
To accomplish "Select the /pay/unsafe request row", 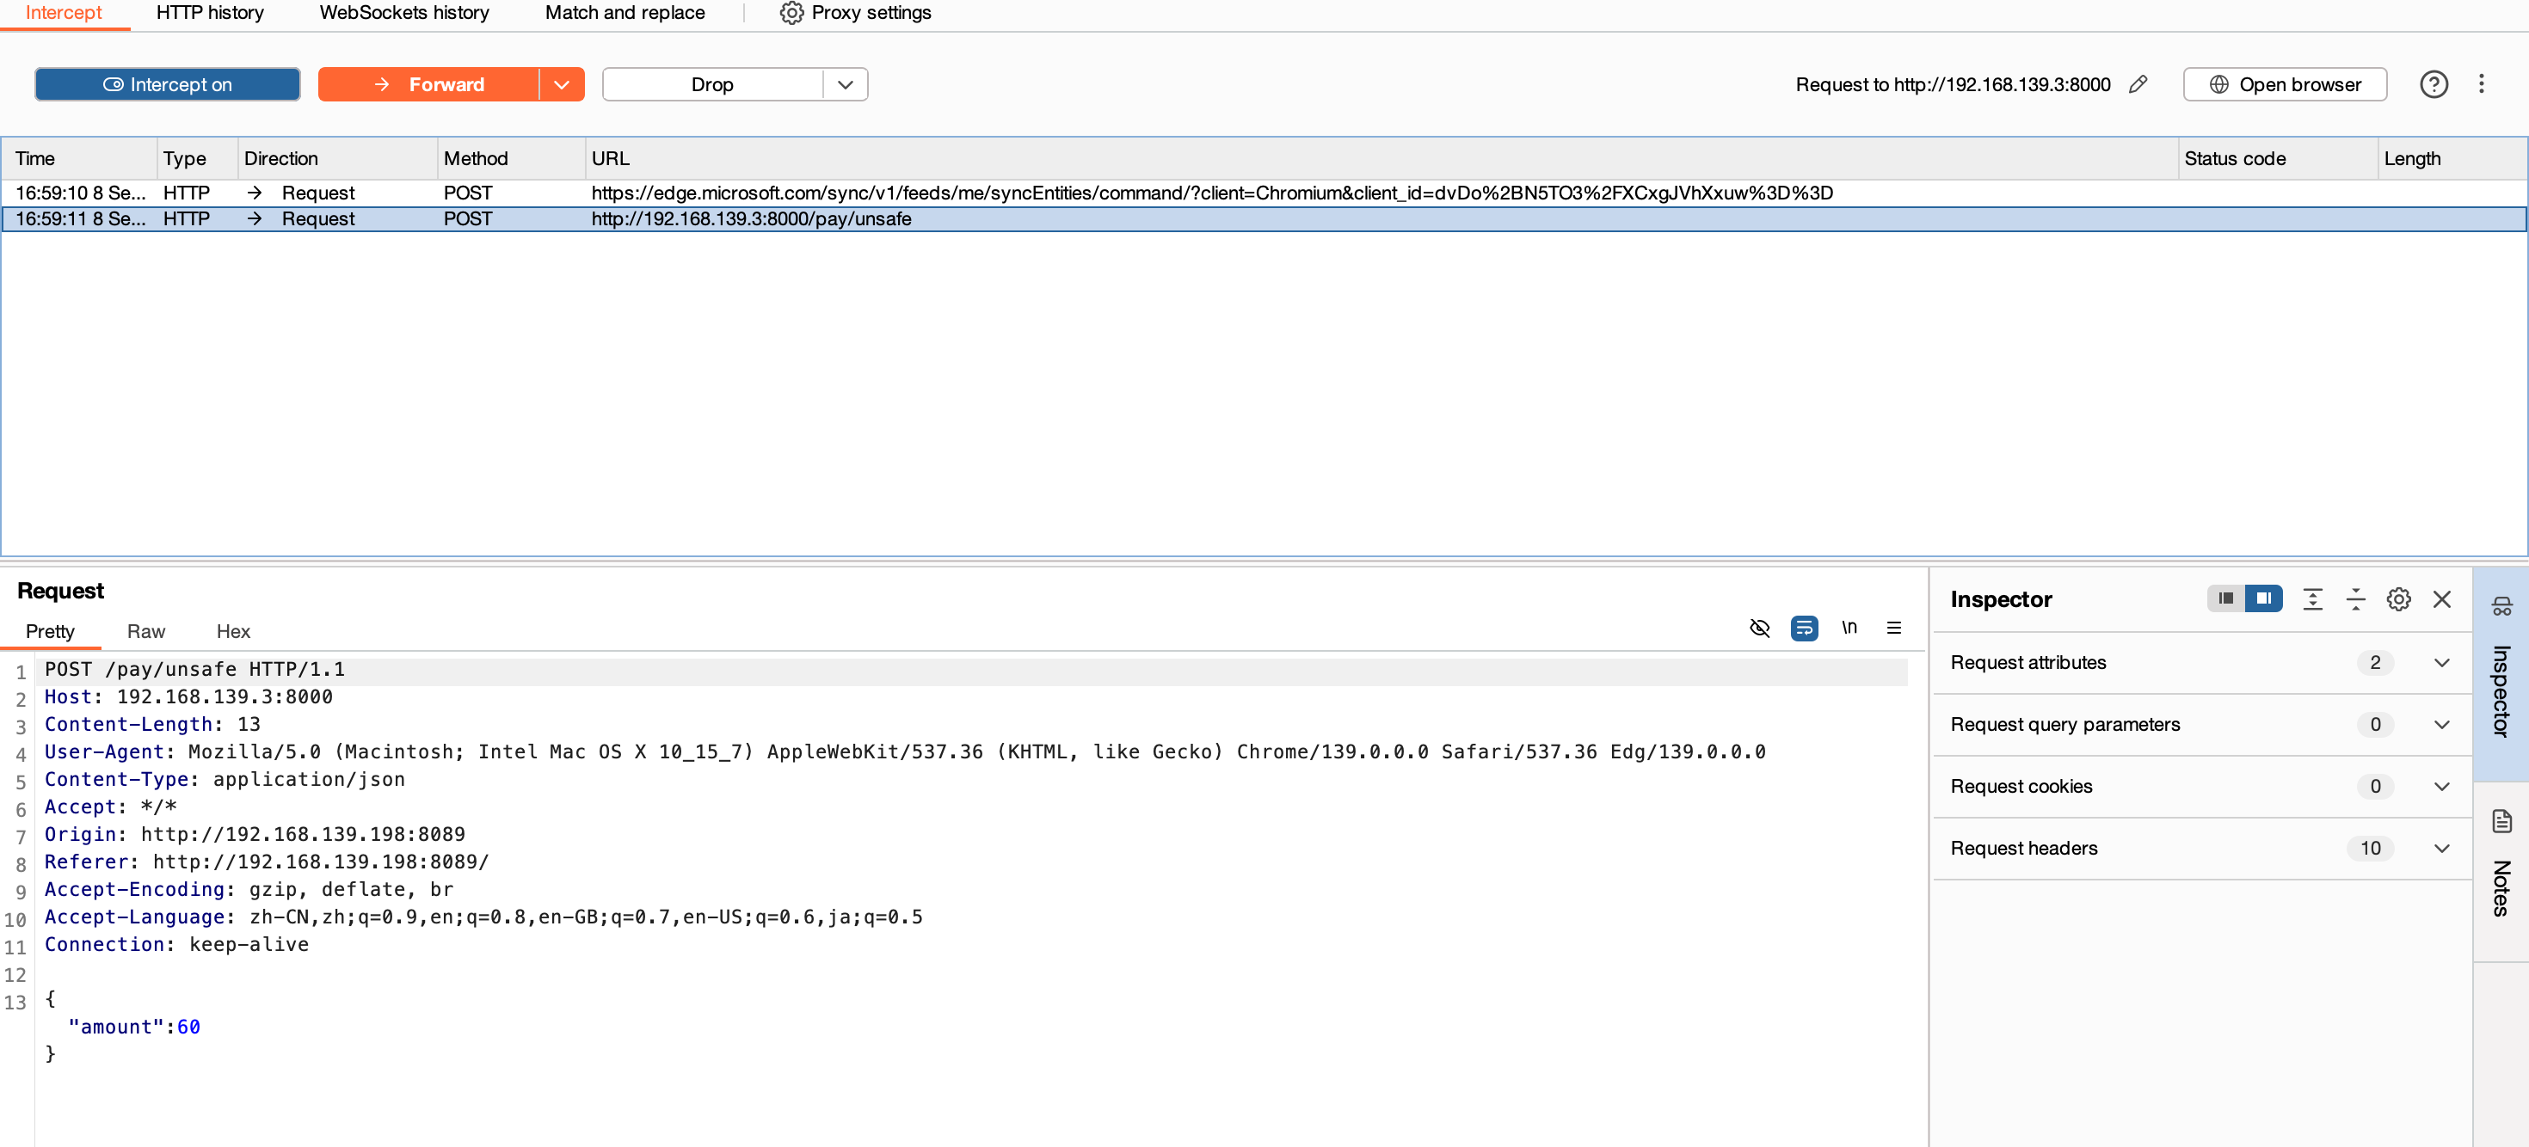I will pyautogui.click(x=1264, y=218).
